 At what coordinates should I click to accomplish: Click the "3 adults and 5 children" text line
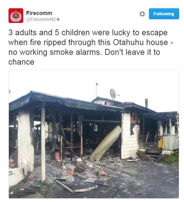tap(49, 32)
